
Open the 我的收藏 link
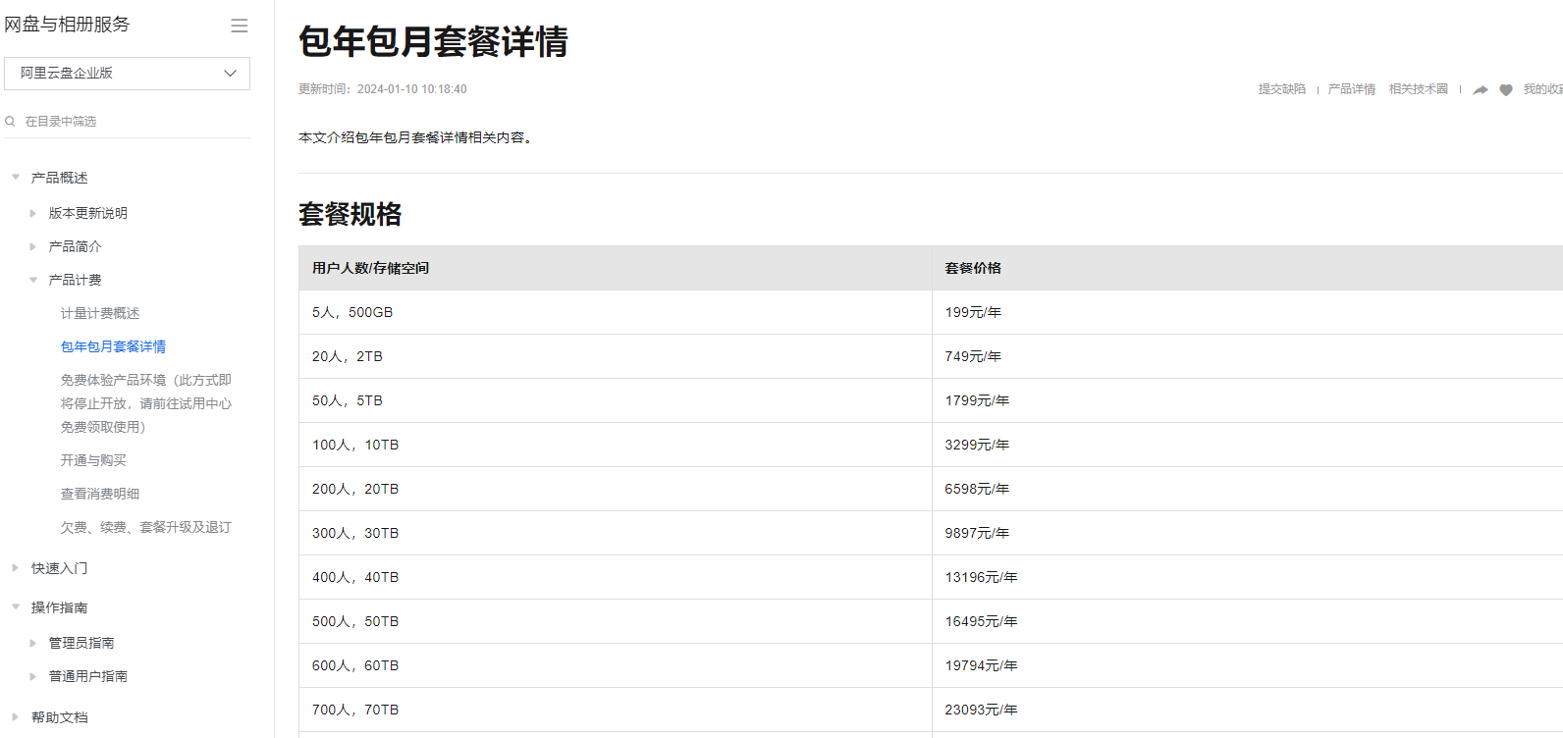[1542, 89]
